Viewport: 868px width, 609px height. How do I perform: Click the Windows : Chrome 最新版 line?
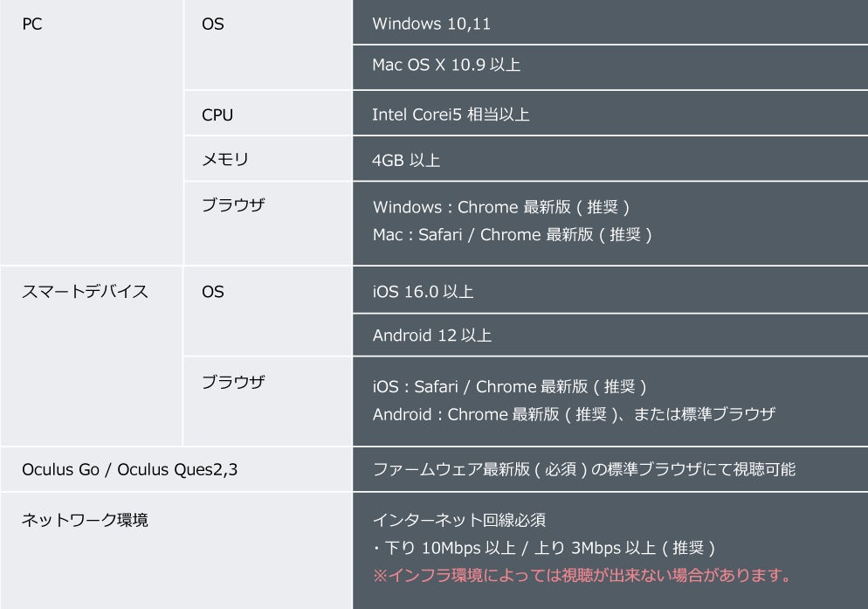point(500,207)
